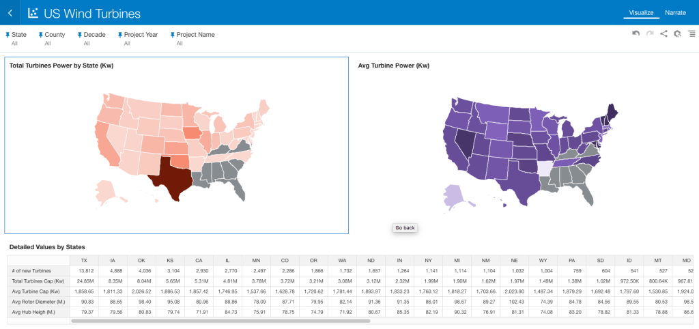Expand the Project Year filter values
699x329 pixels.
tap(127, 43)
